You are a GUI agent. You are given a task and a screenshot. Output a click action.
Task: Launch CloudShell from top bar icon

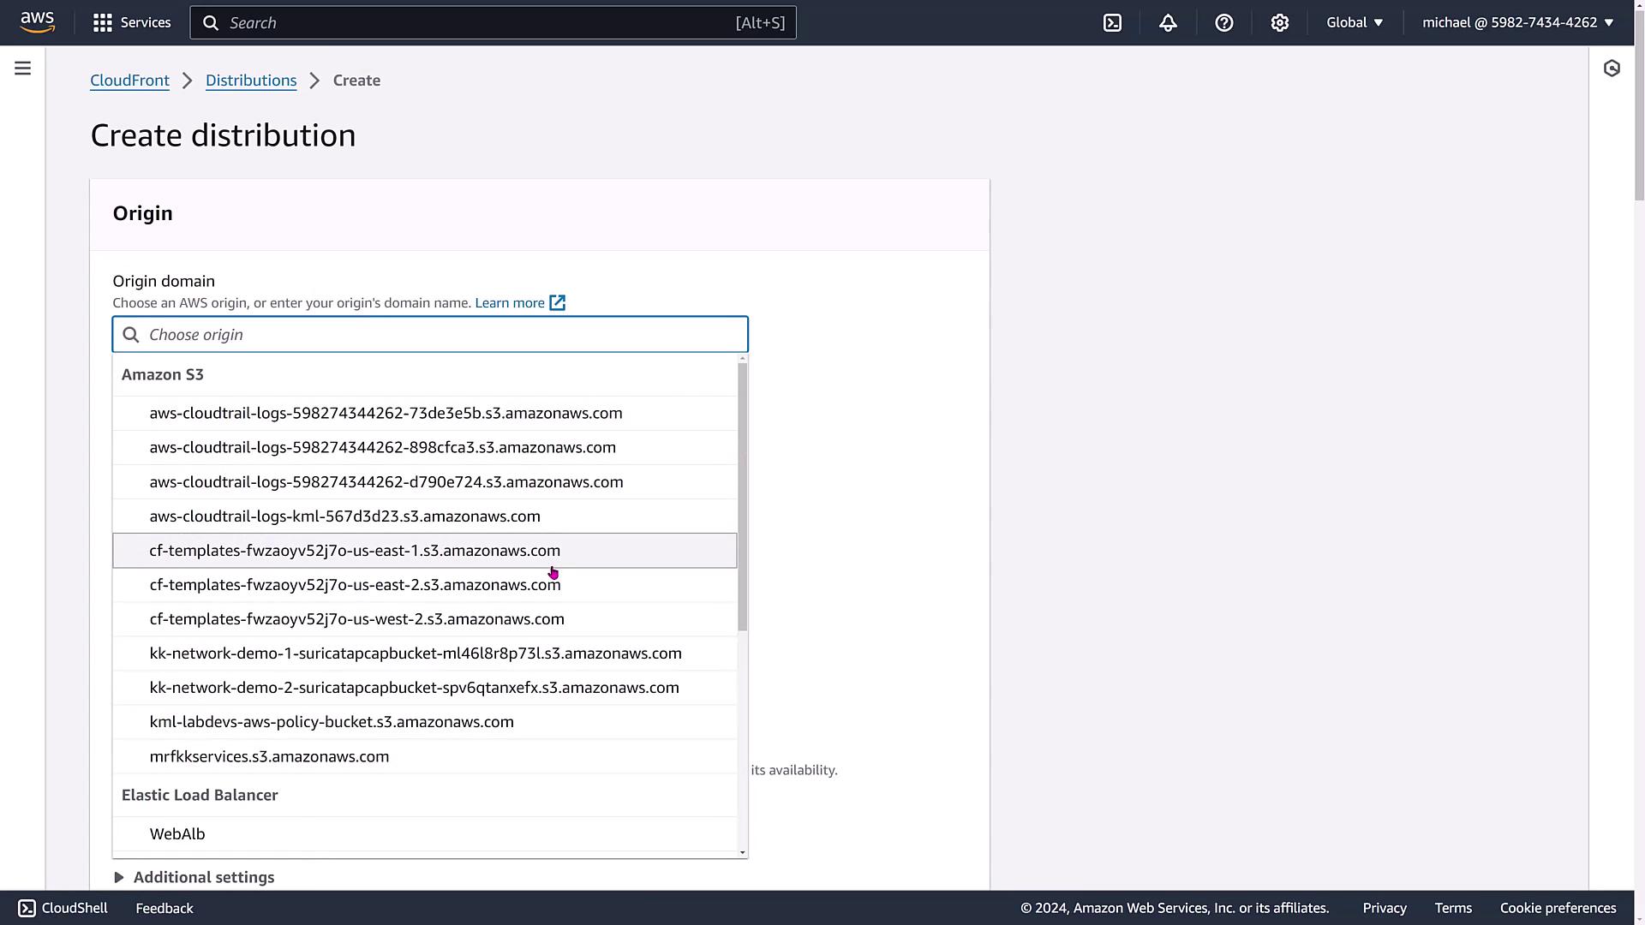click(1112, 23)
